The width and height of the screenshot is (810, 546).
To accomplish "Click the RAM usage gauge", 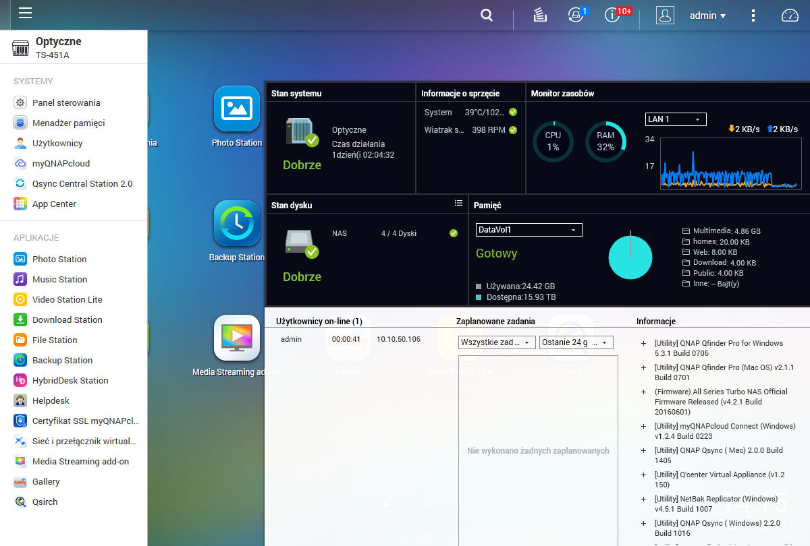I will 605,142.
